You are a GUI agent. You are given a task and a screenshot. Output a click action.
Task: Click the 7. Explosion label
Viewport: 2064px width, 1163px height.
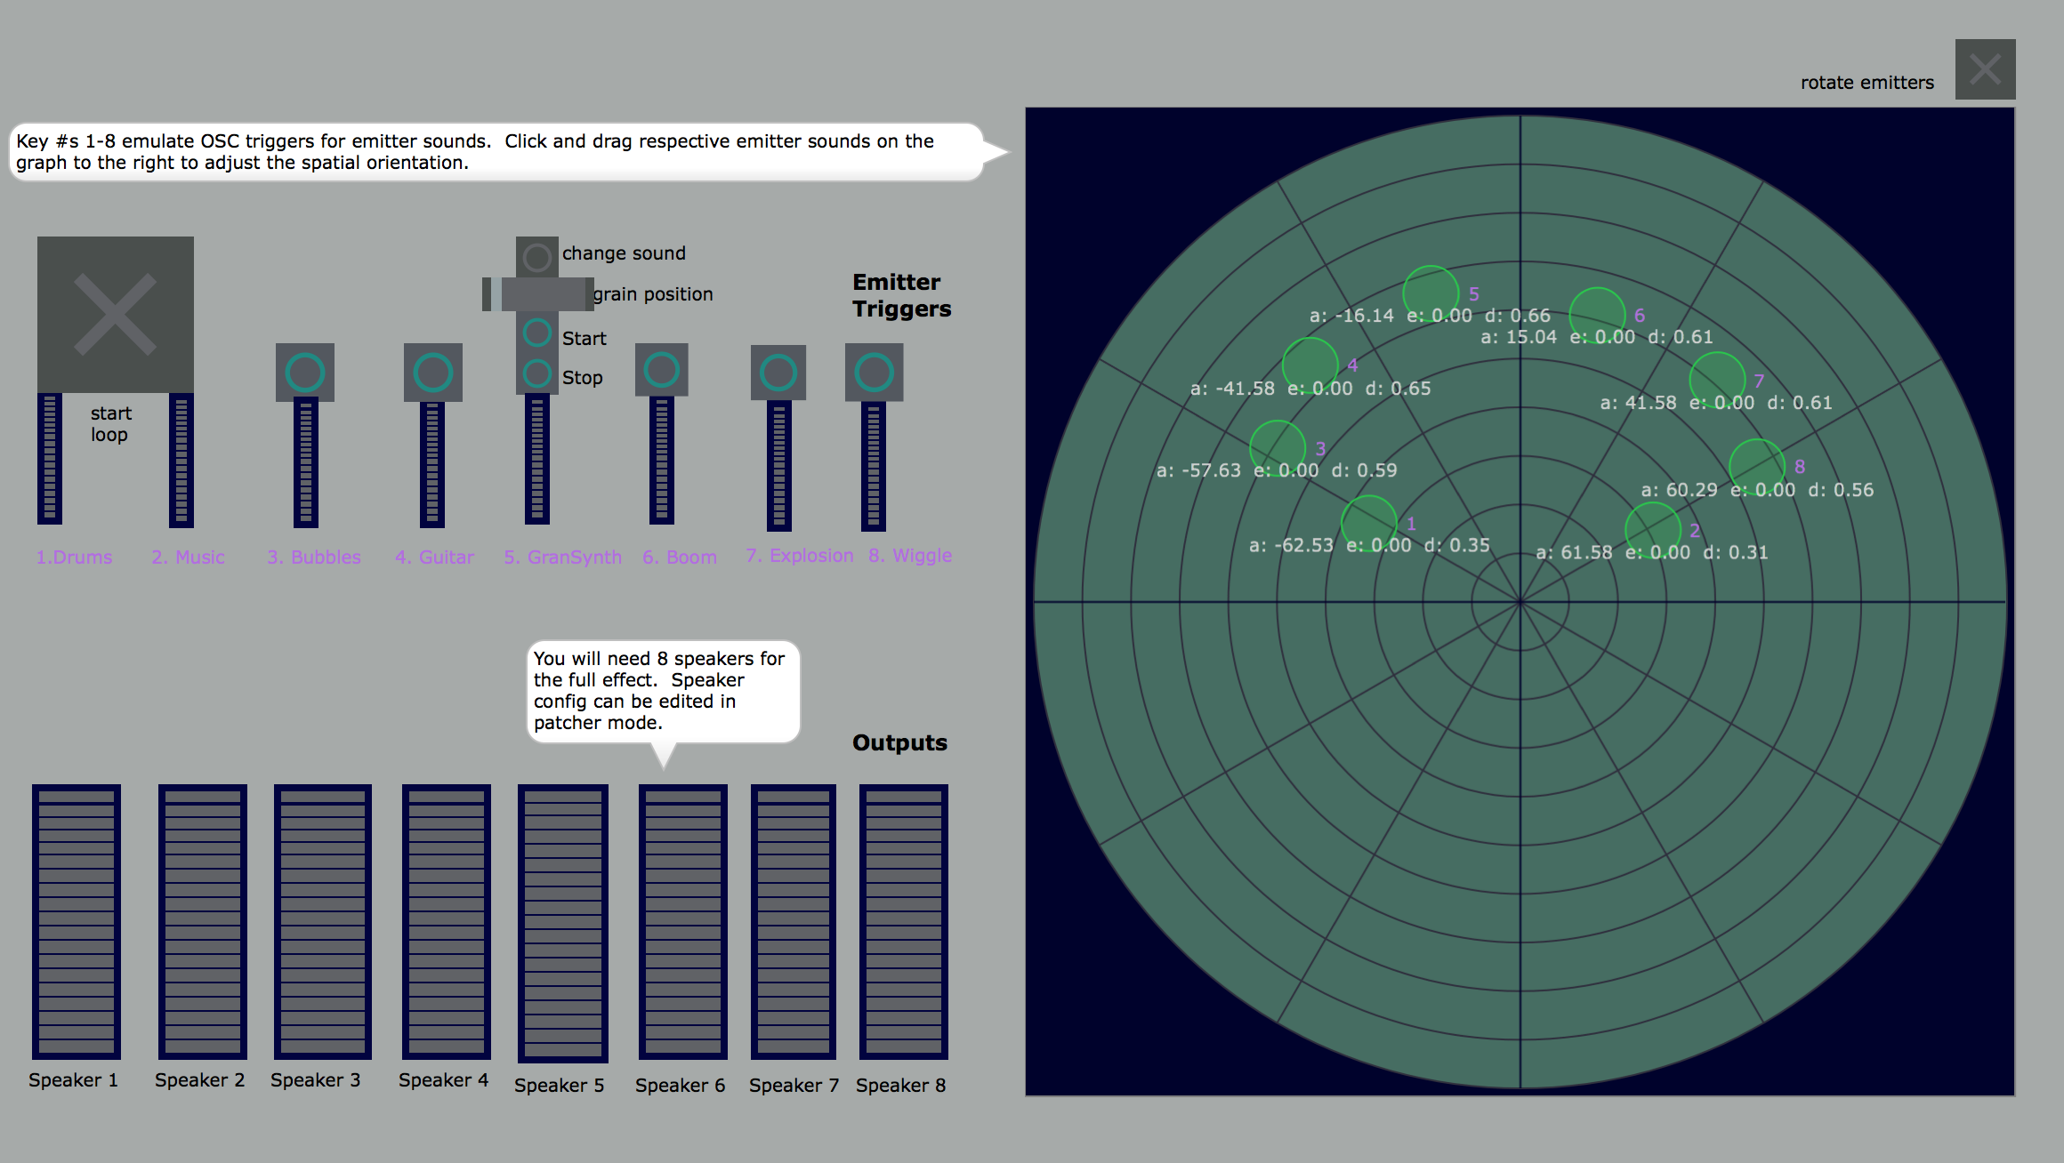(x=799, y=556)
